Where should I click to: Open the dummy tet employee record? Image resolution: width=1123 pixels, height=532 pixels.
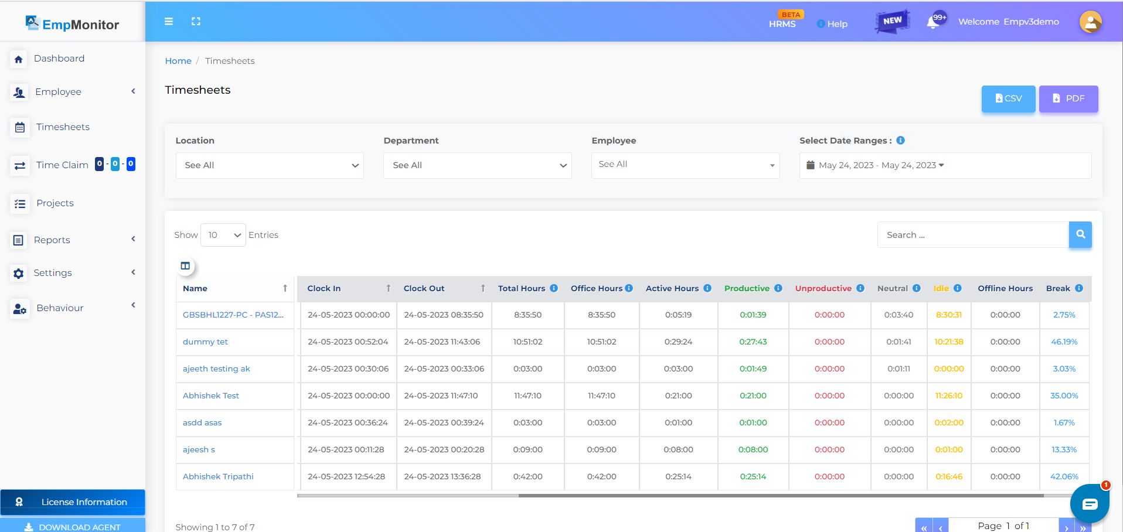point(205,342)
